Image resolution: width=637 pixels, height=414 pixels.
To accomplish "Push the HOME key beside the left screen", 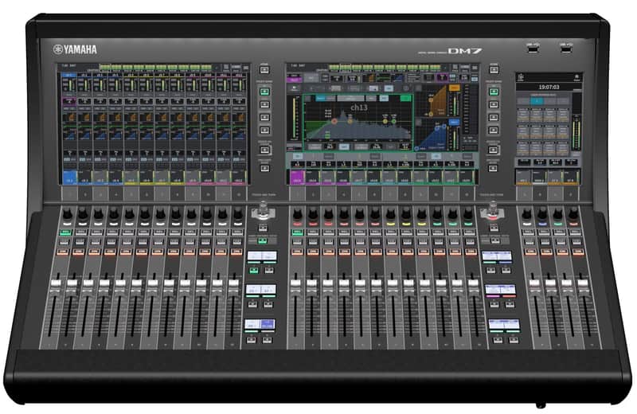I will click(264, 70).
